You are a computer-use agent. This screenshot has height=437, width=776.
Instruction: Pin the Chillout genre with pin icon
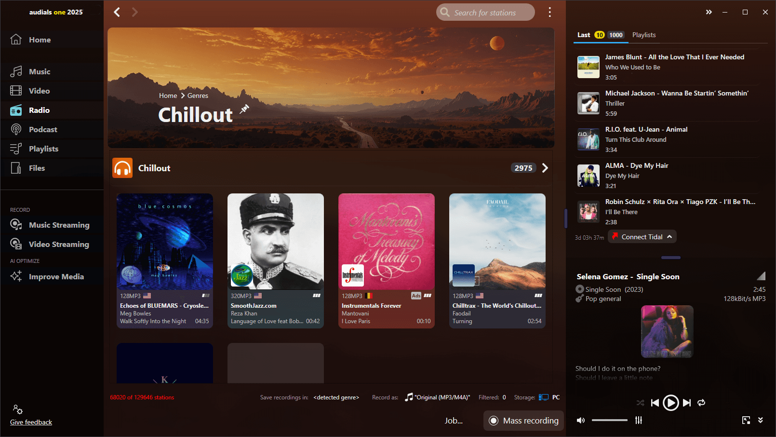[x=244, y=109]
